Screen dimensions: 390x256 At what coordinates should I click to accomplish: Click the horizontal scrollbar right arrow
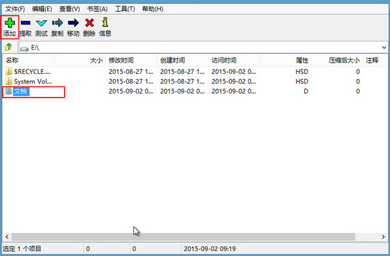click(383, 237)
